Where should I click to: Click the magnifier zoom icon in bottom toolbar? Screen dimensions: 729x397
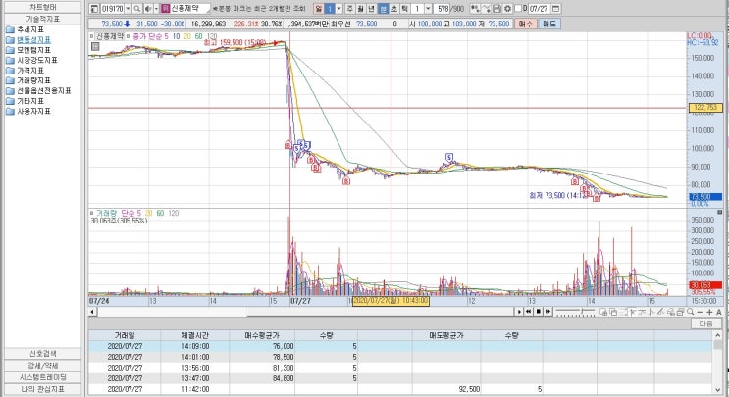coord(691,312)
